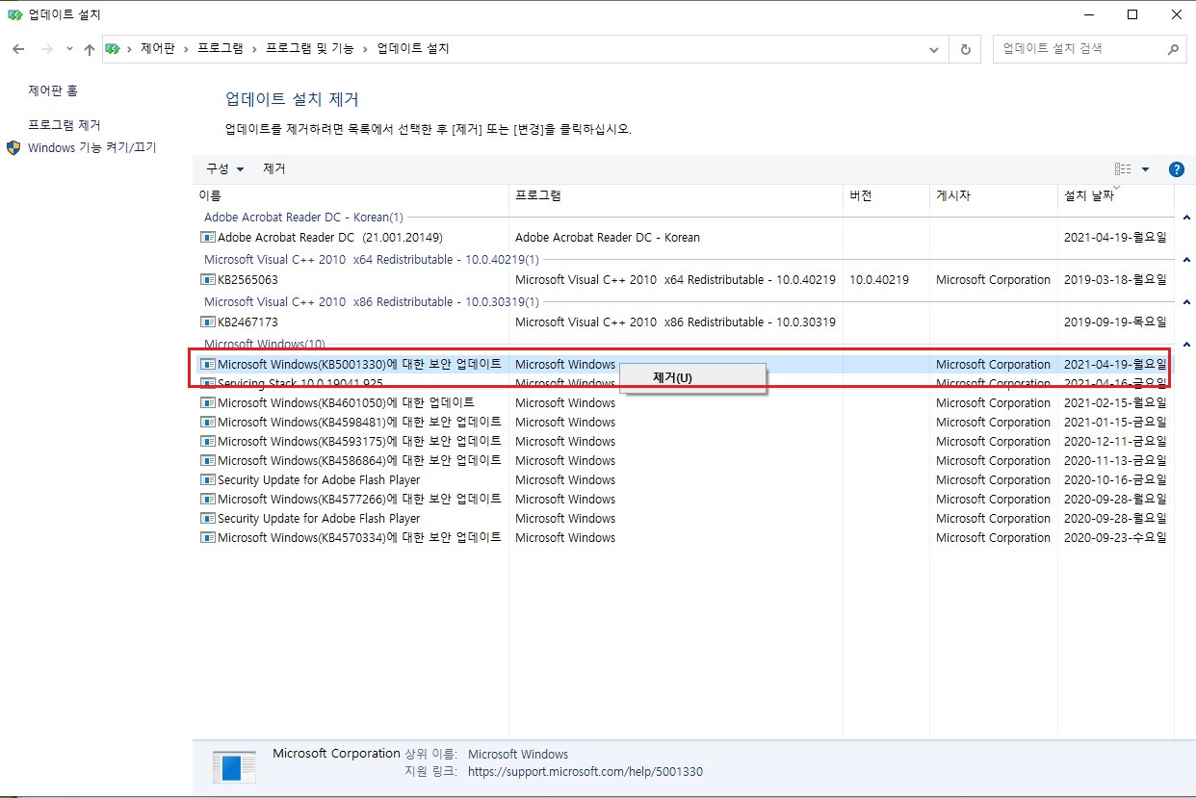This screenshot has width=1196, height=798.
Task: Click Flash Player update icon dated 2020-09-28
Action: click(x=207, y=518)
